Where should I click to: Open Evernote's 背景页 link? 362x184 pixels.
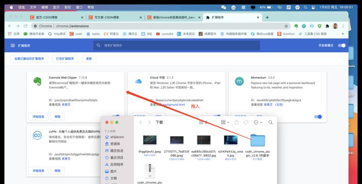66,105
